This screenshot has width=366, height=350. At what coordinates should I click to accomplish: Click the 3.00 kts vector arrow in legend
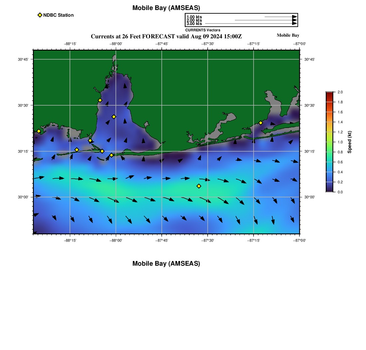pos(251,24)
